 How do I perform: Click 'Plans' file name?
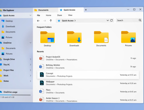(48, 90)
